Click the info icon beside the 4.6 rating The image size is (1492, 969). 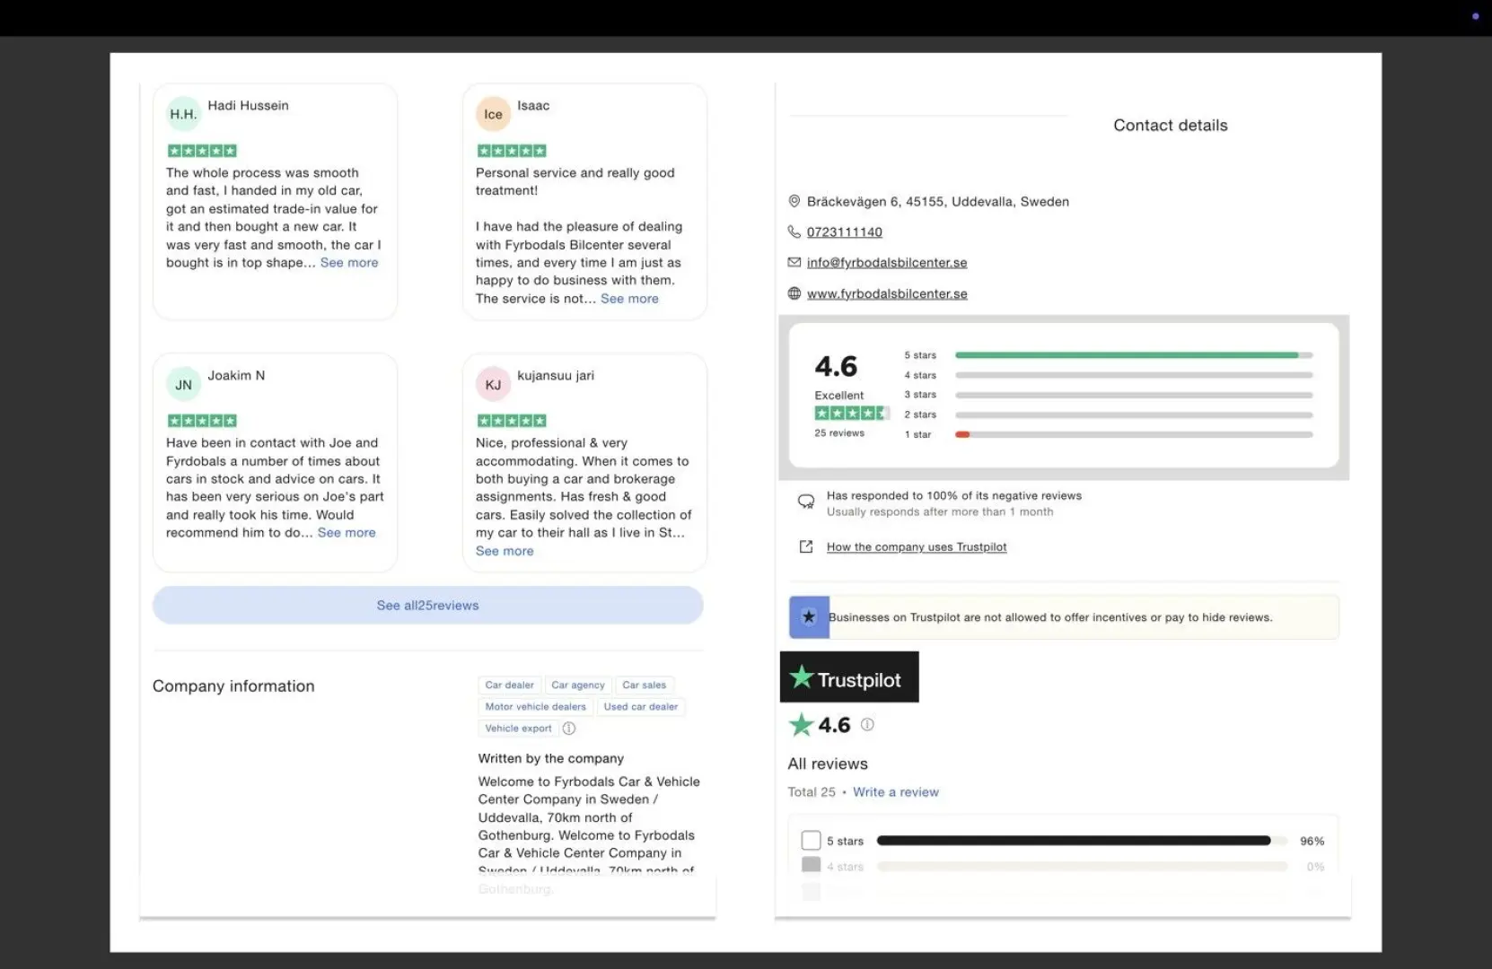pyautogui.click(x=867, y=724)
